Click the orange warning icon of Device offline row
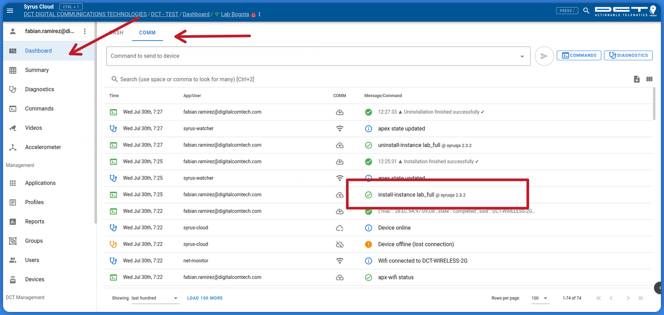The image size is (664, 315). [369, 244]
